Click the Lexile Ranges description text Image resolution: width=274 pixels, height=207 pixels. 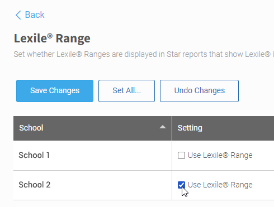[144, 54]
